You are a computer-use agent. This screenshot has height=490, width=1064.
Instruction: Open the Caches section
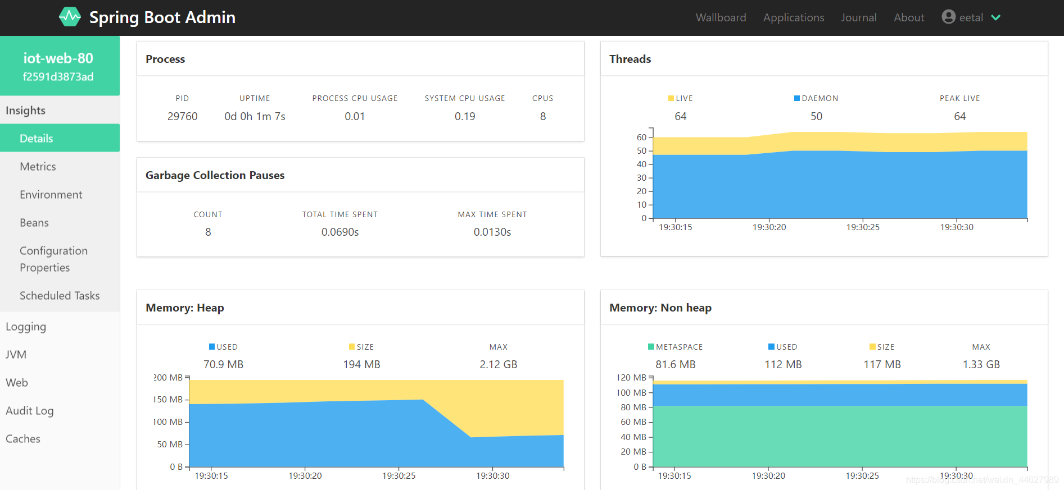[x=60, y=438]
